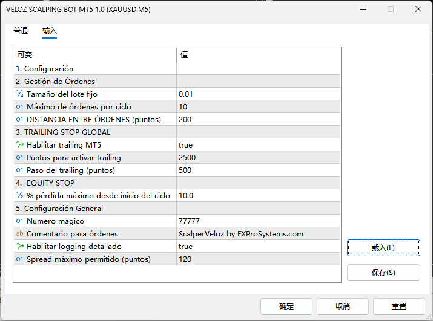Click the 取消 button to cancel
Viewport: 433px width, 321px height.
(x=342, y=306)
